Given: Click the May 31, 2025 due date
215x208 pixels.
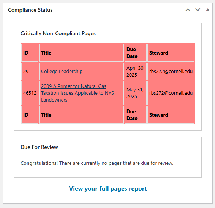Looking at the screenshot, I should pos(136,93).
